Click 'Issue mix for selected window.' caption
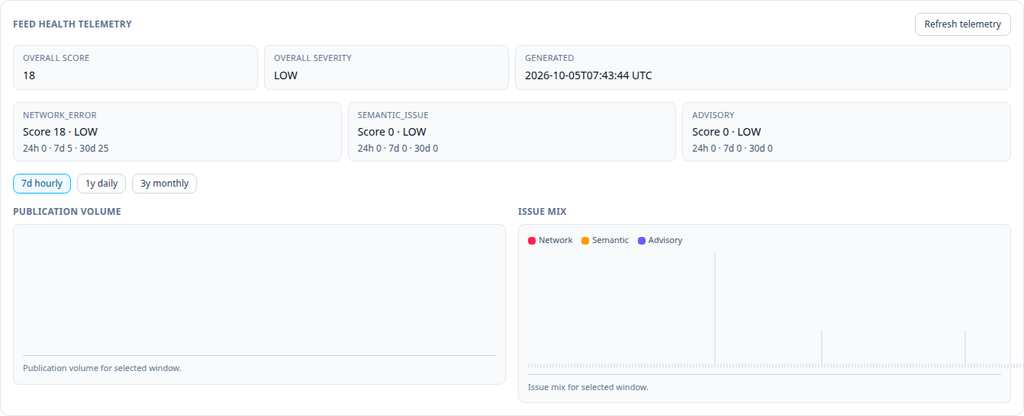This screenshot has width=1024, height=416. (x=588, y=387)
